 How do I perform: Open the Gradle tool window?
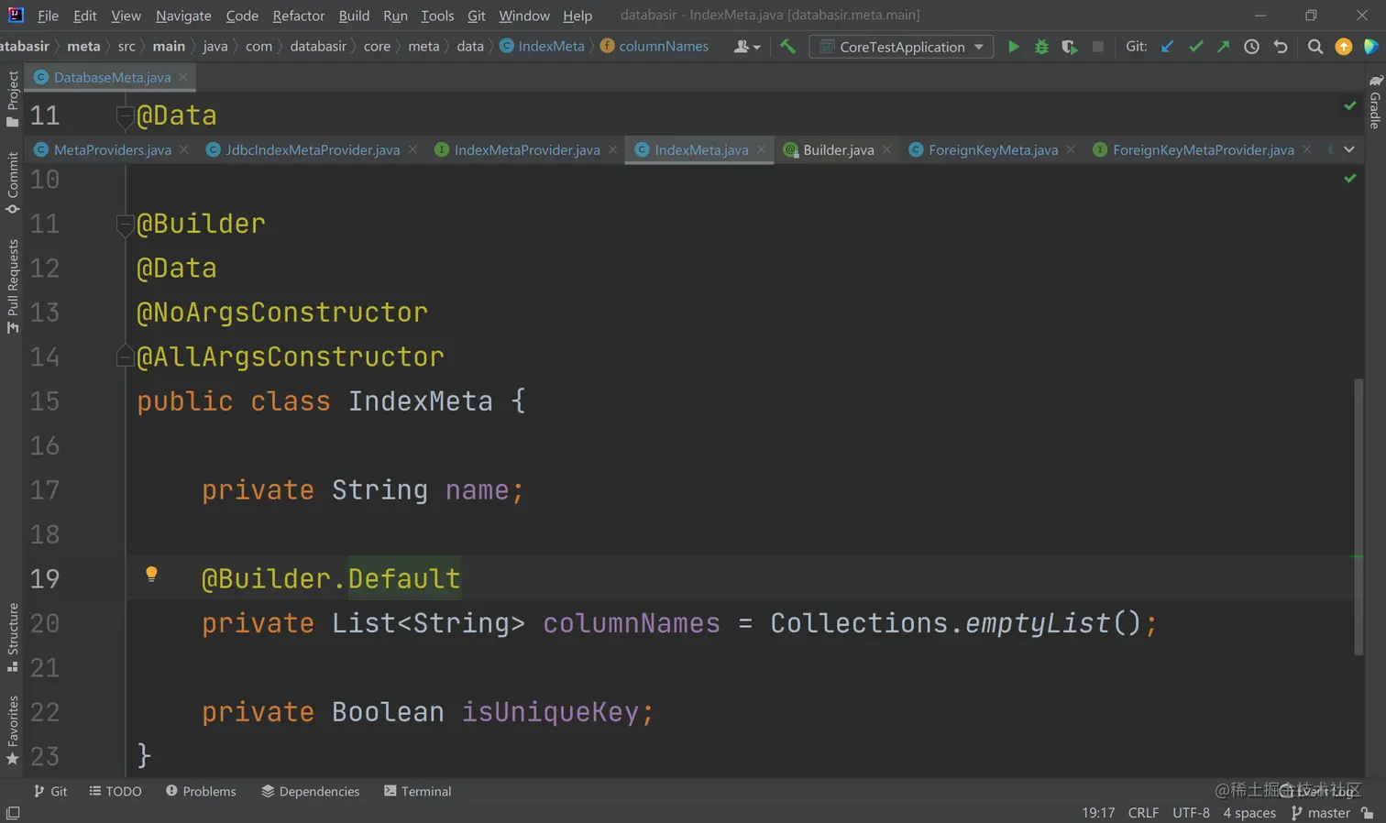click(x=1375, y=102)
